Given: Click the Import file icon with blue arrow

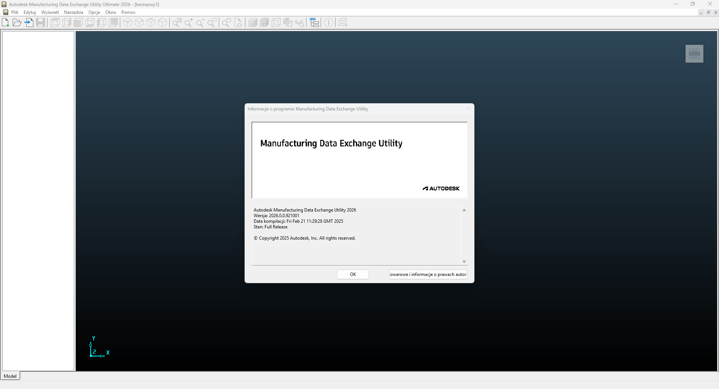Looking at the screenshot, I should pos(29,23).
